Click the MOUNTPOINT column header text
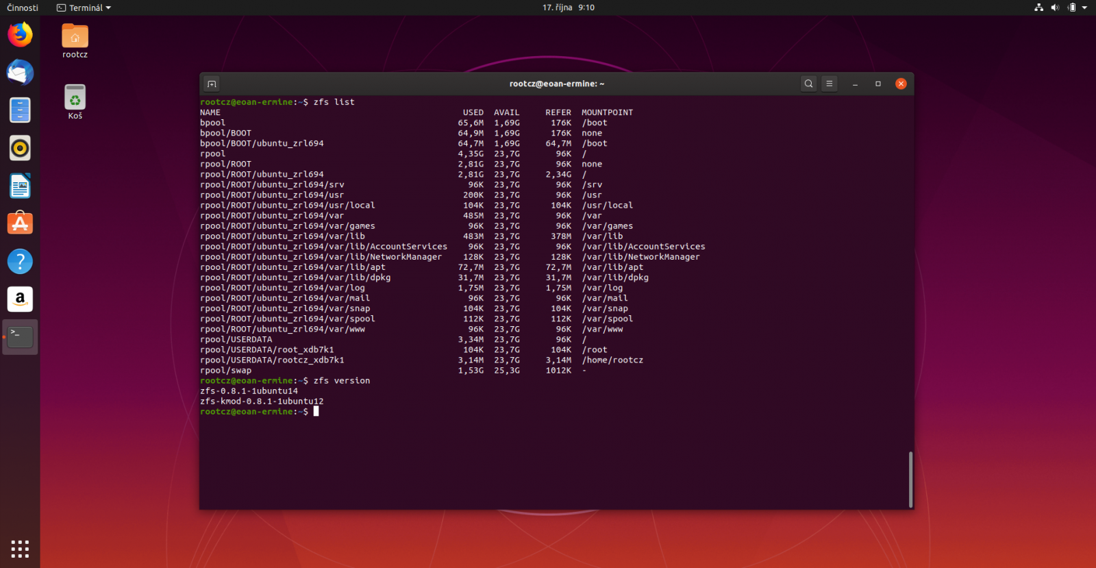 point(607,112)
